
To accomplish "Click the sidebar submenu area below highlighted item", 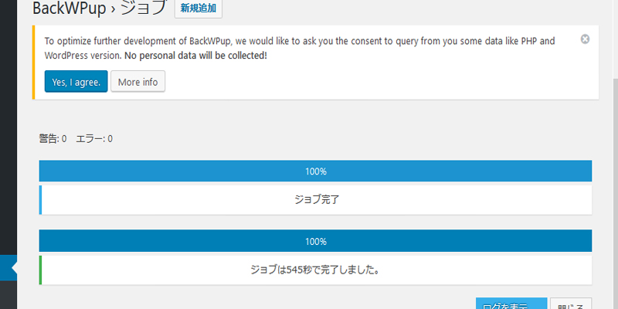I will coord(8,294).
